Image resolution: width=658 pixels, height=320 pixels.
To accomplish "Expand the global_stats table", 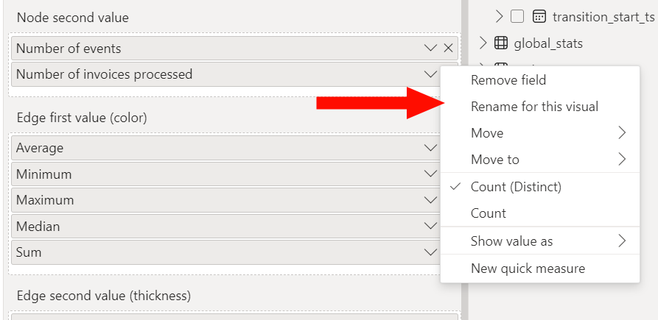I will tap(483, 43).
